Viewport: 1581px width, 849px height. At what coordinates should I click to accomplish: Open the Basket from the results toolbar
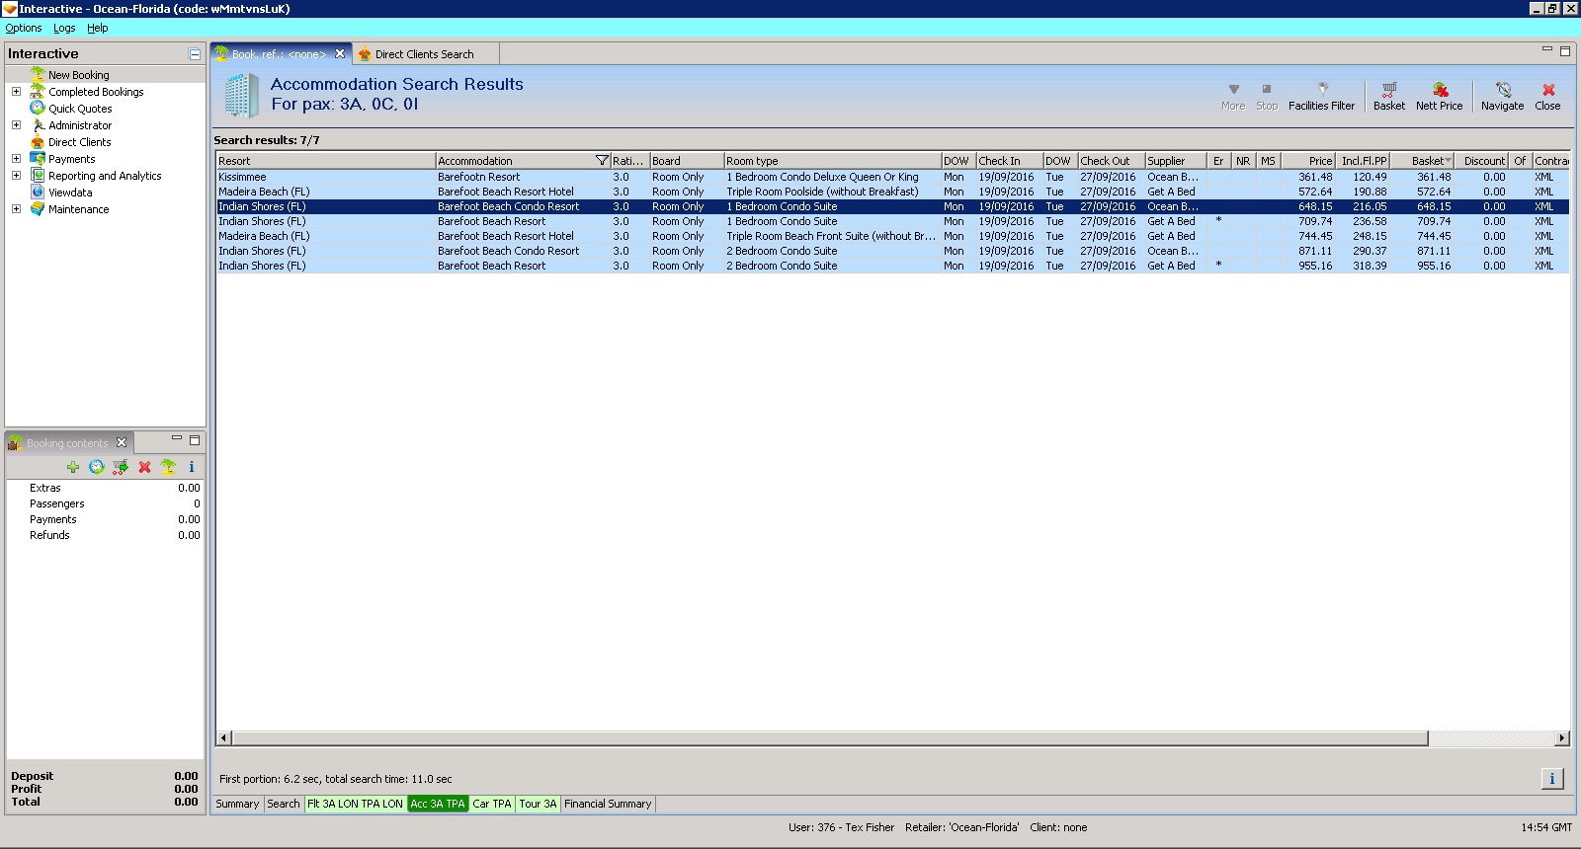1388,96
